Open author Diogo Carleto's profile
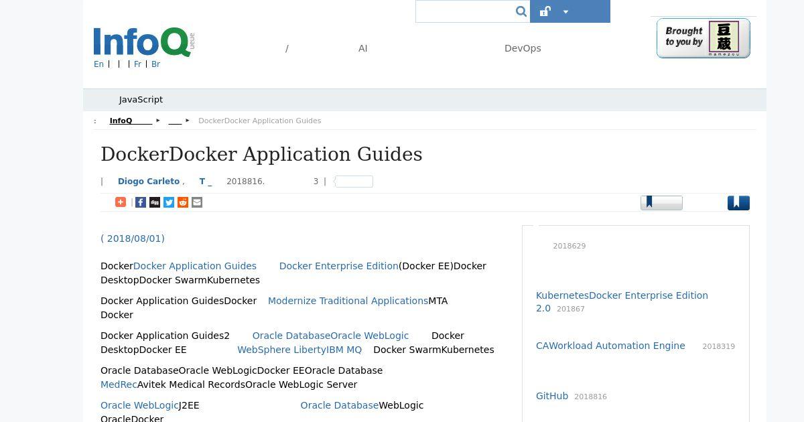 tap(149, 182)
